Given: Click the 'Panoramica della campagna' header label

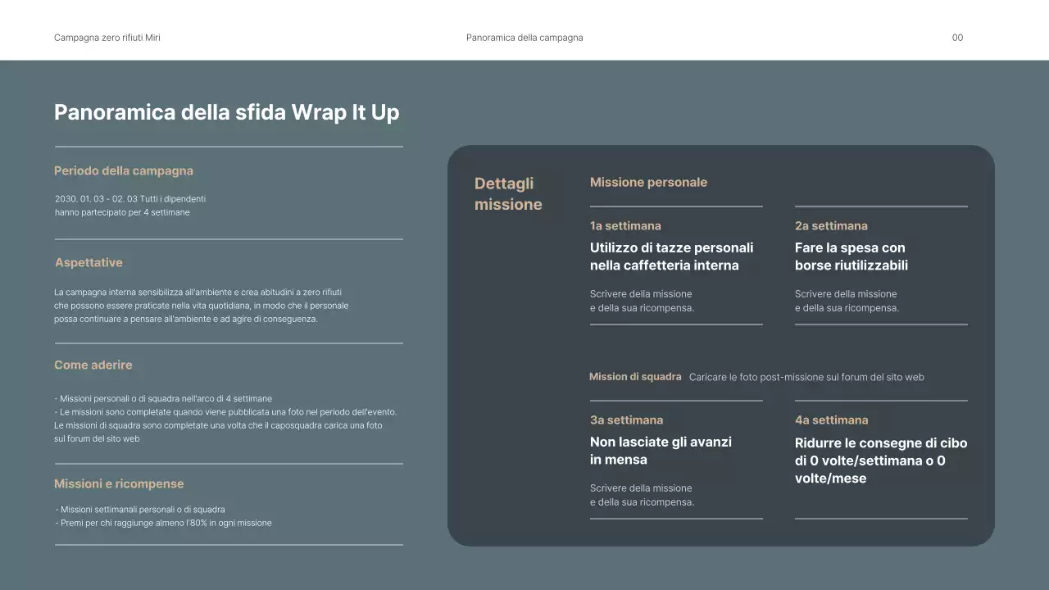Looking at the screenshot, I should tap(524, 38).
